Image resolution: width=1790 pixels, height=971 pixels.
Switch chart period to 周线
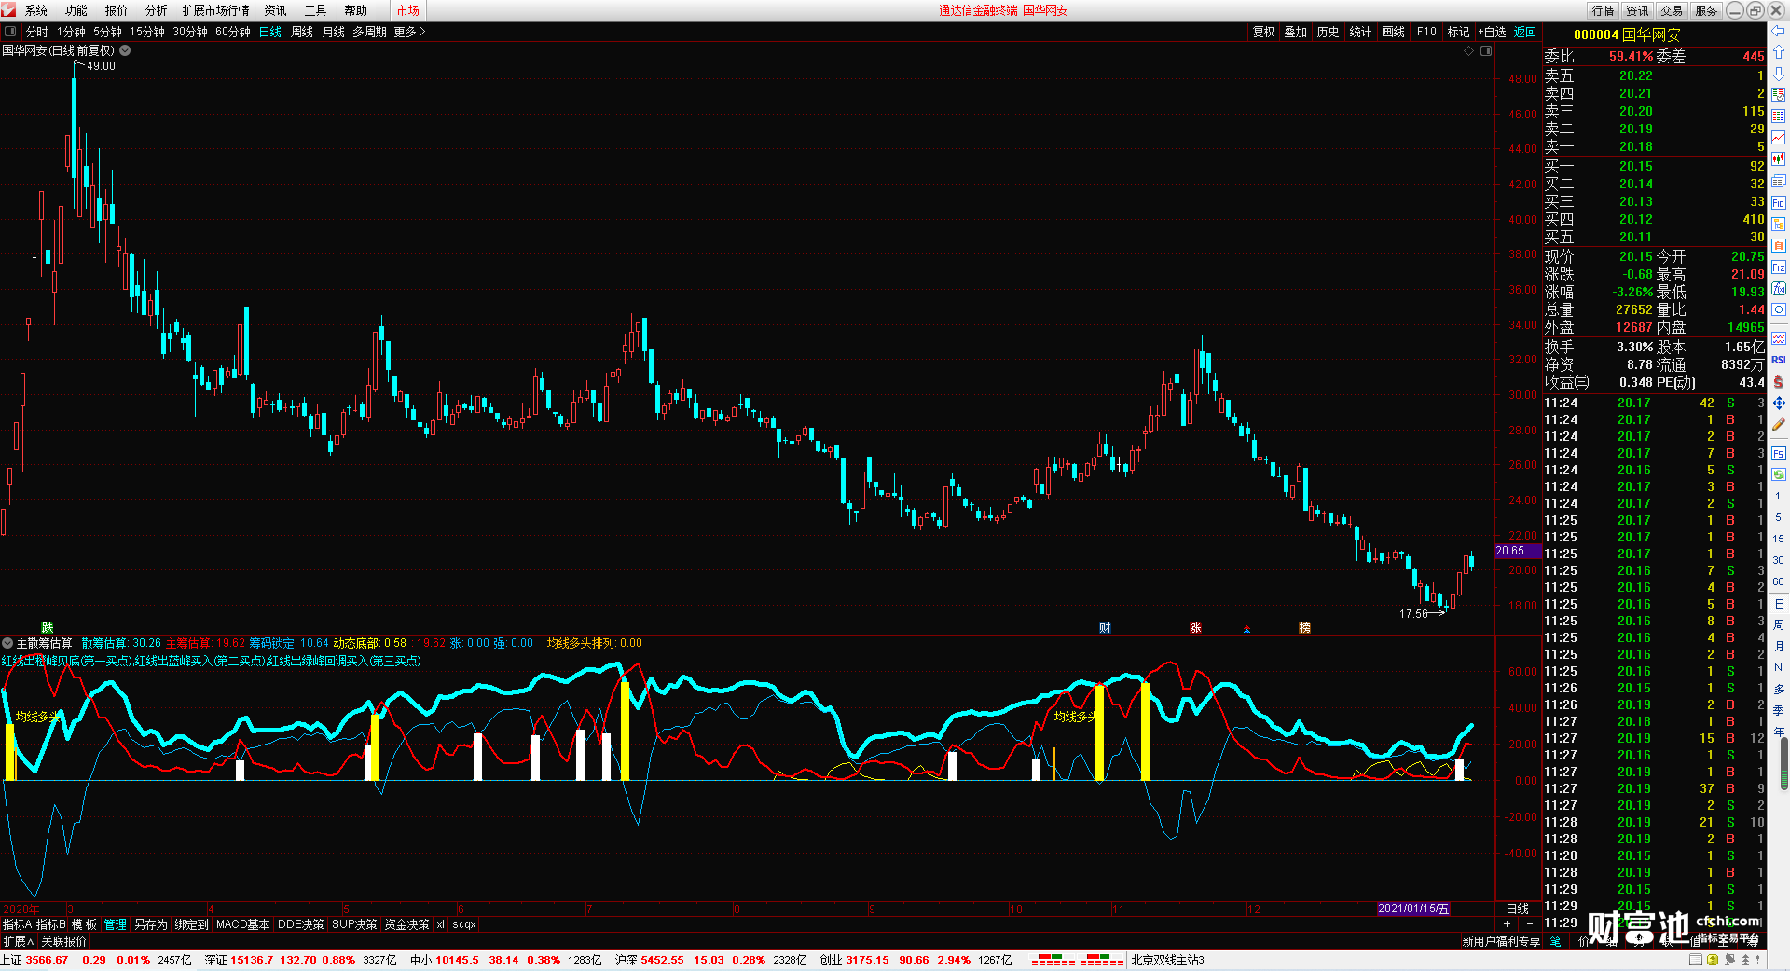coord(302,32)
